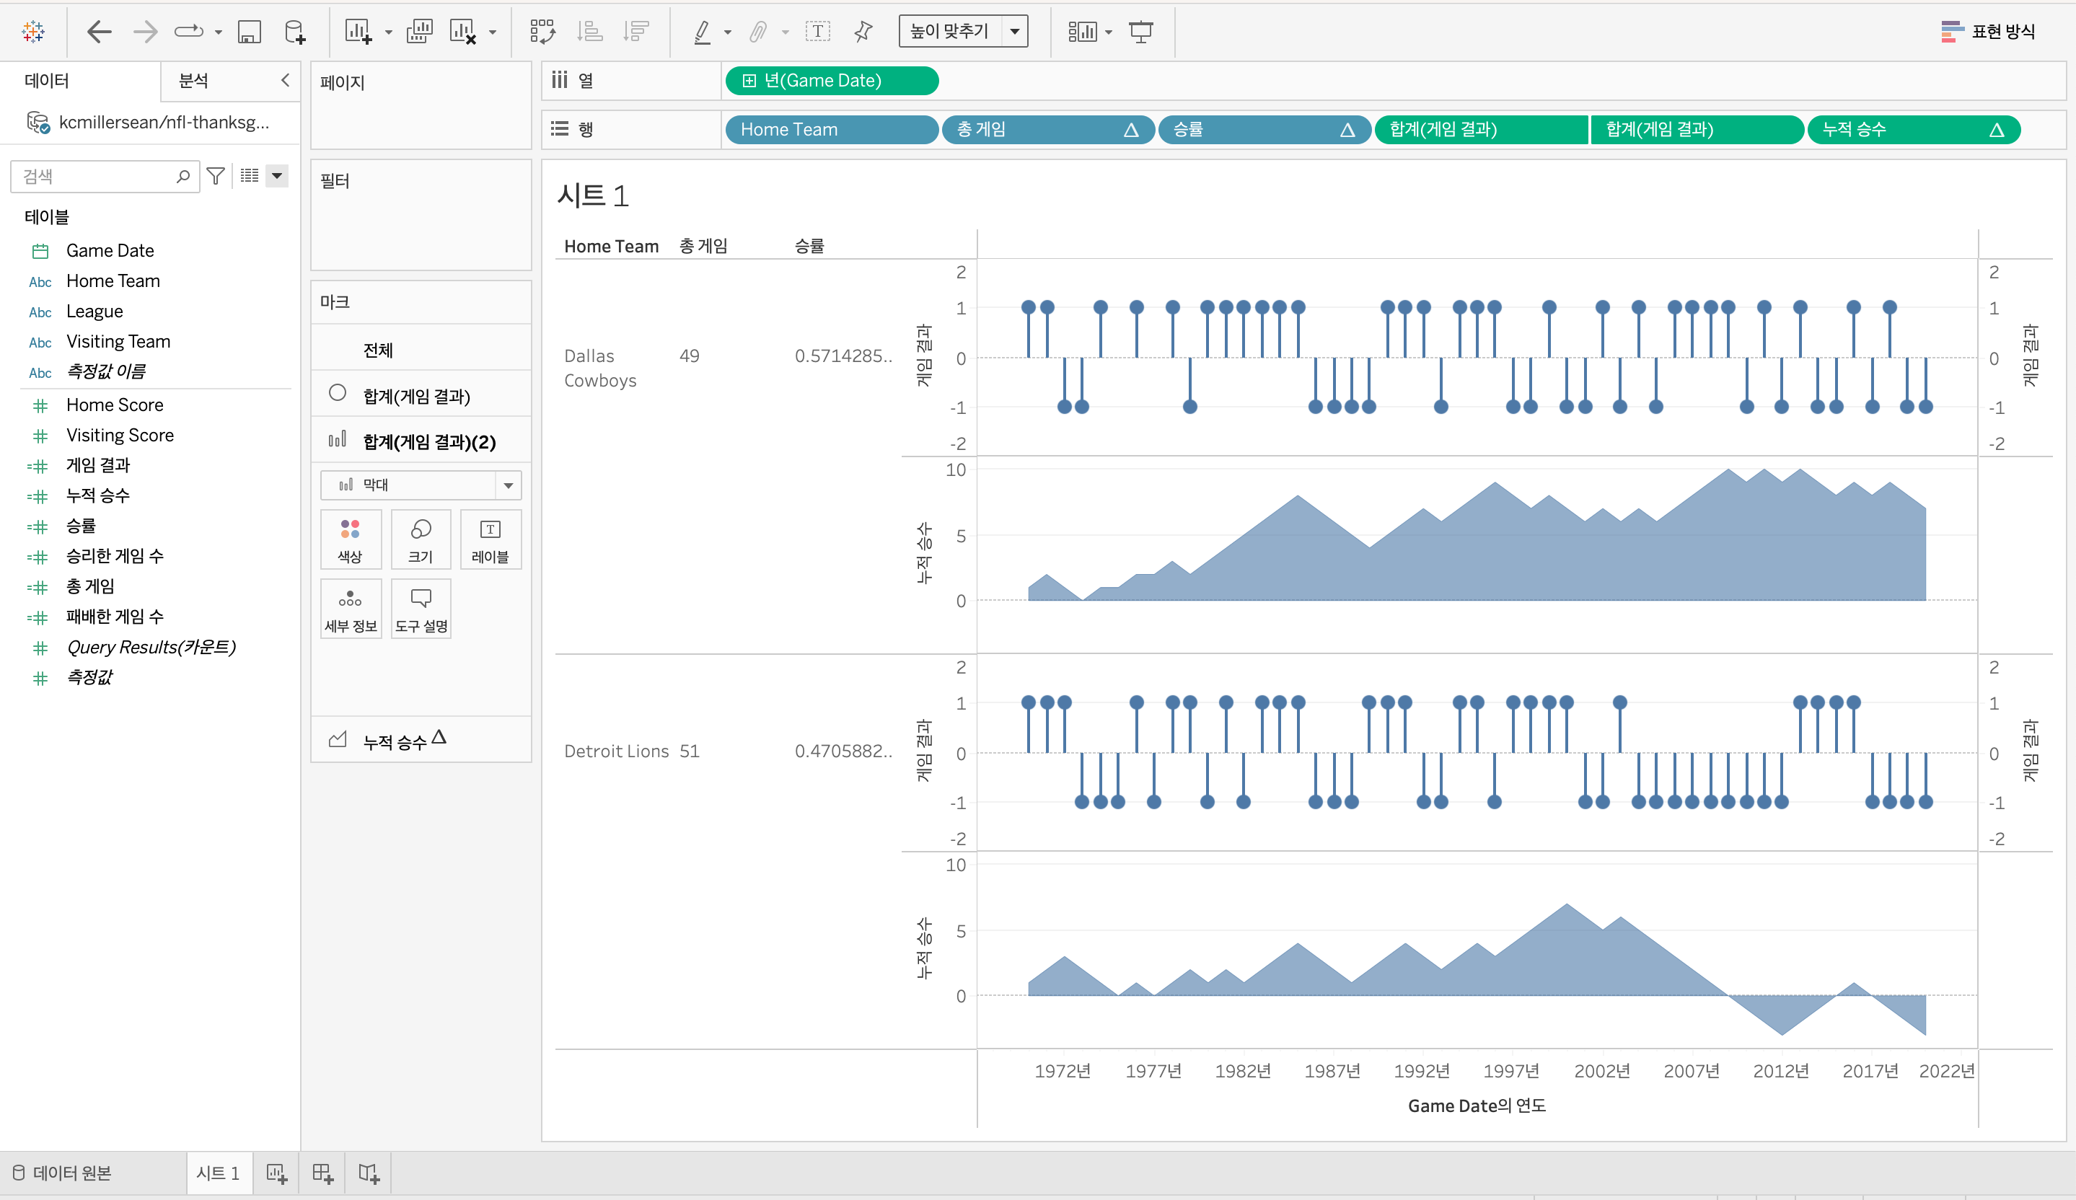Image resolution: width=2076 pixels, height=1200 pixels.
Task: Expand the clear sheet dropdown arrow
Action: point(493,33)
